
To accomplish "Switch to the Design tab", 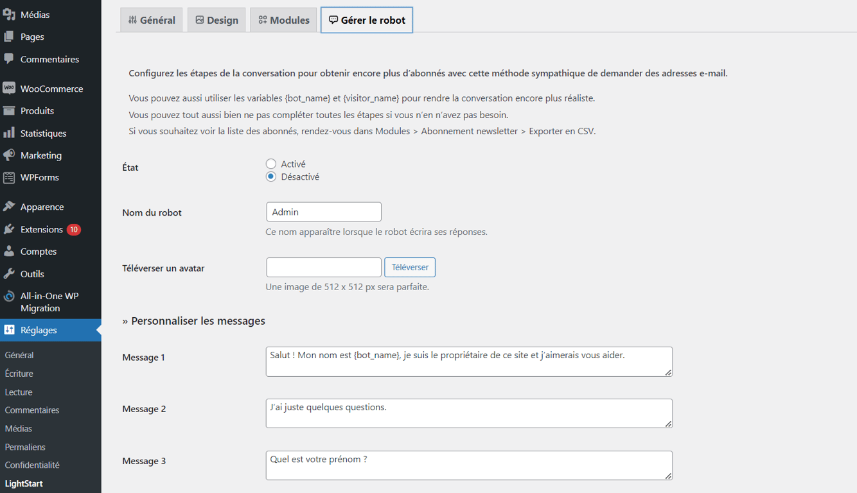I will click(x=216, y=20).
